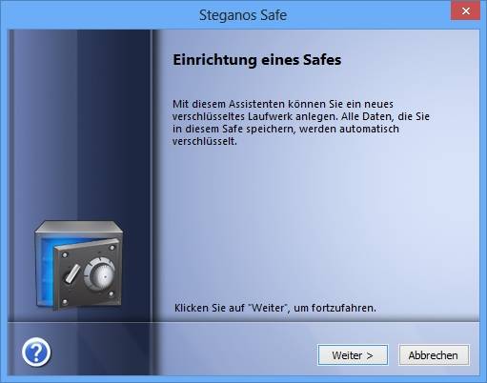Click the paragraph starting Mit diesem Assistenten

301,122
